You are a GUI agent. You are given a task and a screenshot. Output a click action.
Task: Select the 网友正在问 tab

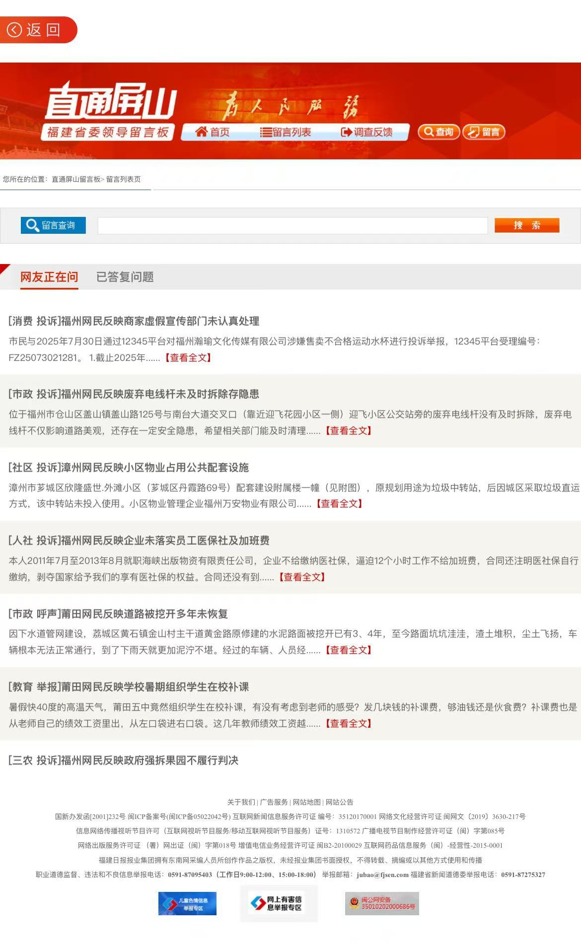49,277
